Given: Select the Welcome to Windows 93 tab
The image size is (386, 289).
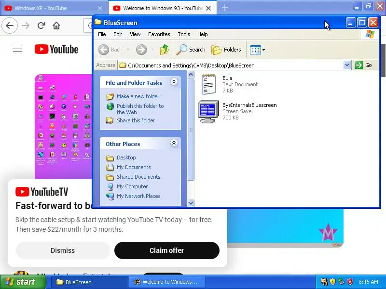Looking at the screenshot, I should (163, 8).
